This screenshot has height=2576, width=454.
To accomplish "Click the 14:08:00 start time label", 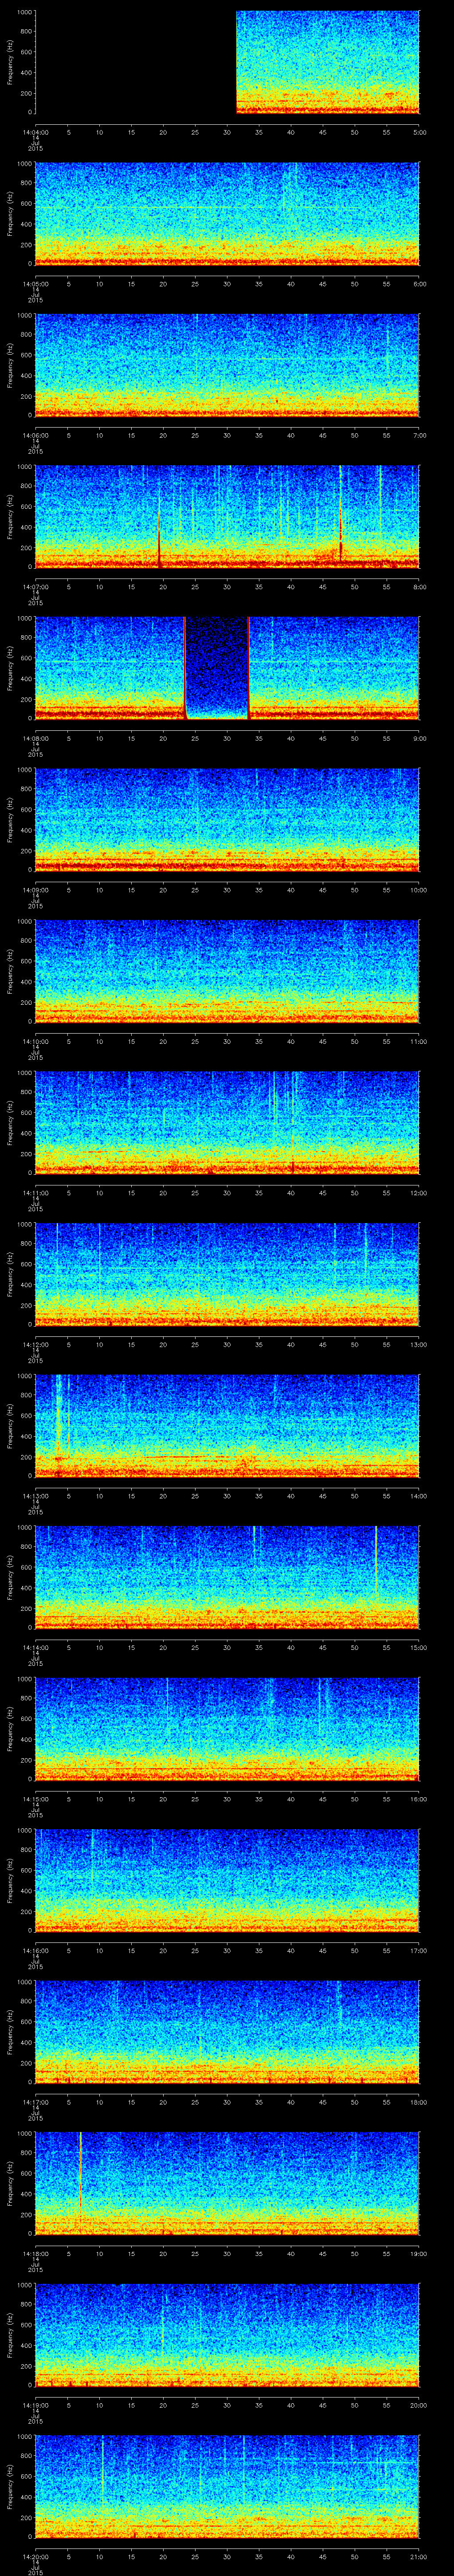I will click(x=35, y=738).
